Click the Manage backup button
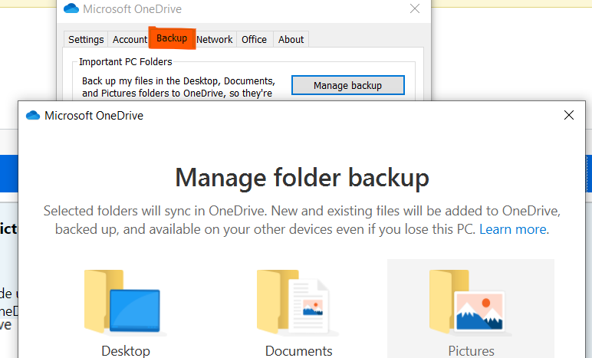This screenshot has width=592, height=358. point(347,85)
